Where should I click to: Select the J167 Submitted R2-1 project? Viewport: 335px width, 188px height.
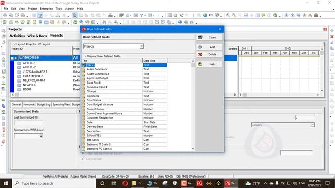click(35, 72)
